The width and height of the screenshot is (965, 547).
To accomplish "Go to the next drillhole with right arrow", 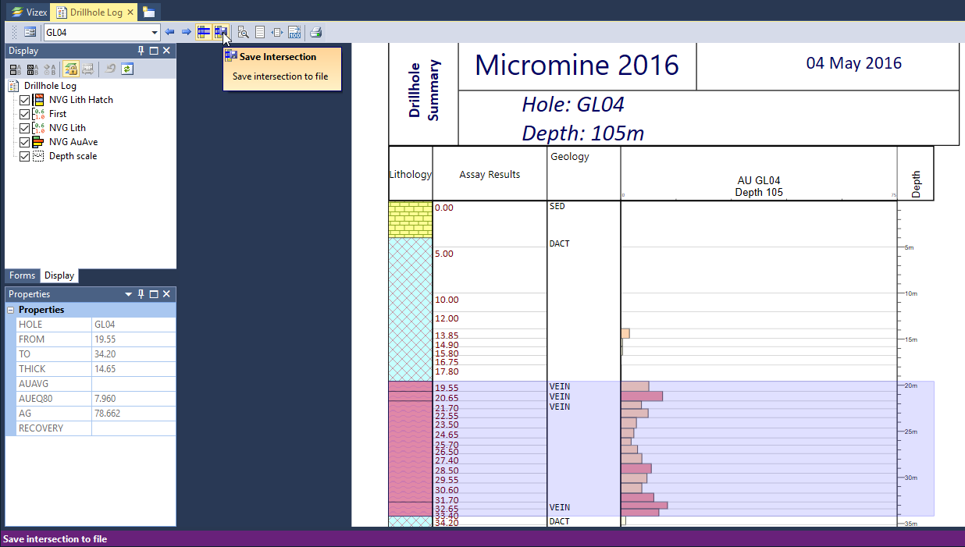I will tap(186, 32).
